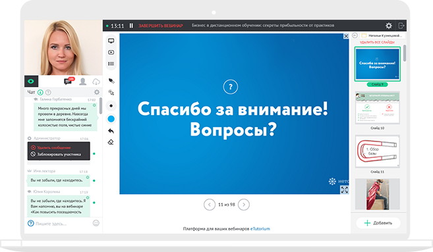Choose Удалить сообщение in context menu
Screen dimensions: 433x252
click(x=51, y=147)
